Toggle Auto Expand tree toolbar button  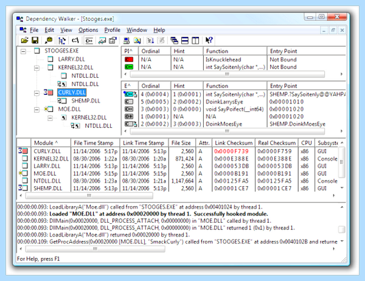[62, 41]
